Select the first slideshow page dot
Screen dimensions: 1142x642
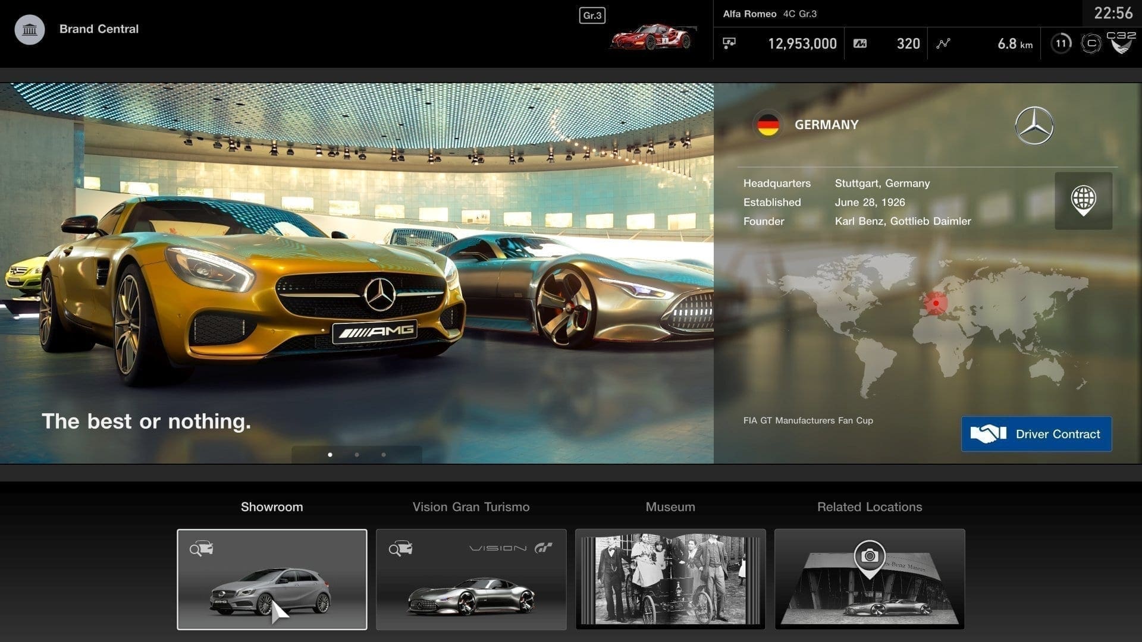[x=330, y=455]
